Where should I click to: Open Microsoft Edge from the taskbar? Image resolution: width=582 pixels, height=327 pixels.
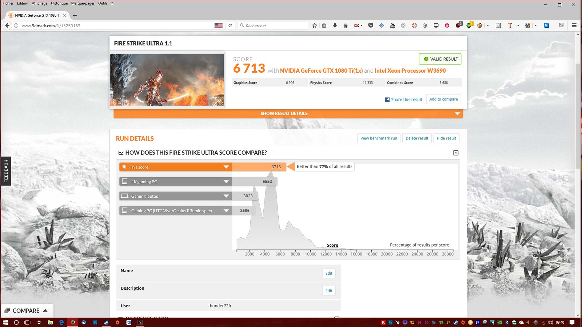coord(61,322)
